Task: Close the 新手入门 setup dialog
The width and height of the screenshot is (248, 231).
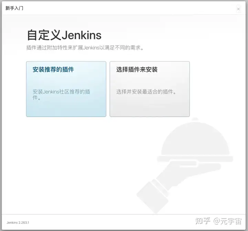Action: click(x=238, y=9)
